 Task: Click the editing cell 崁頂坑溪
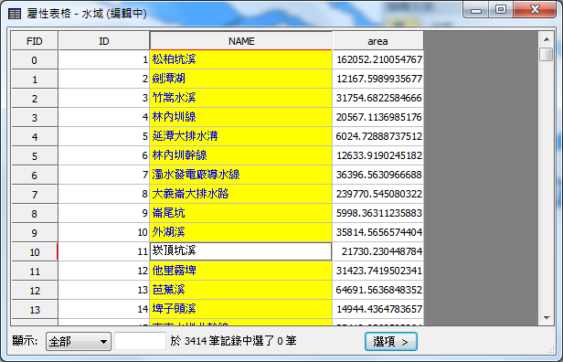[x=241, y=251]
